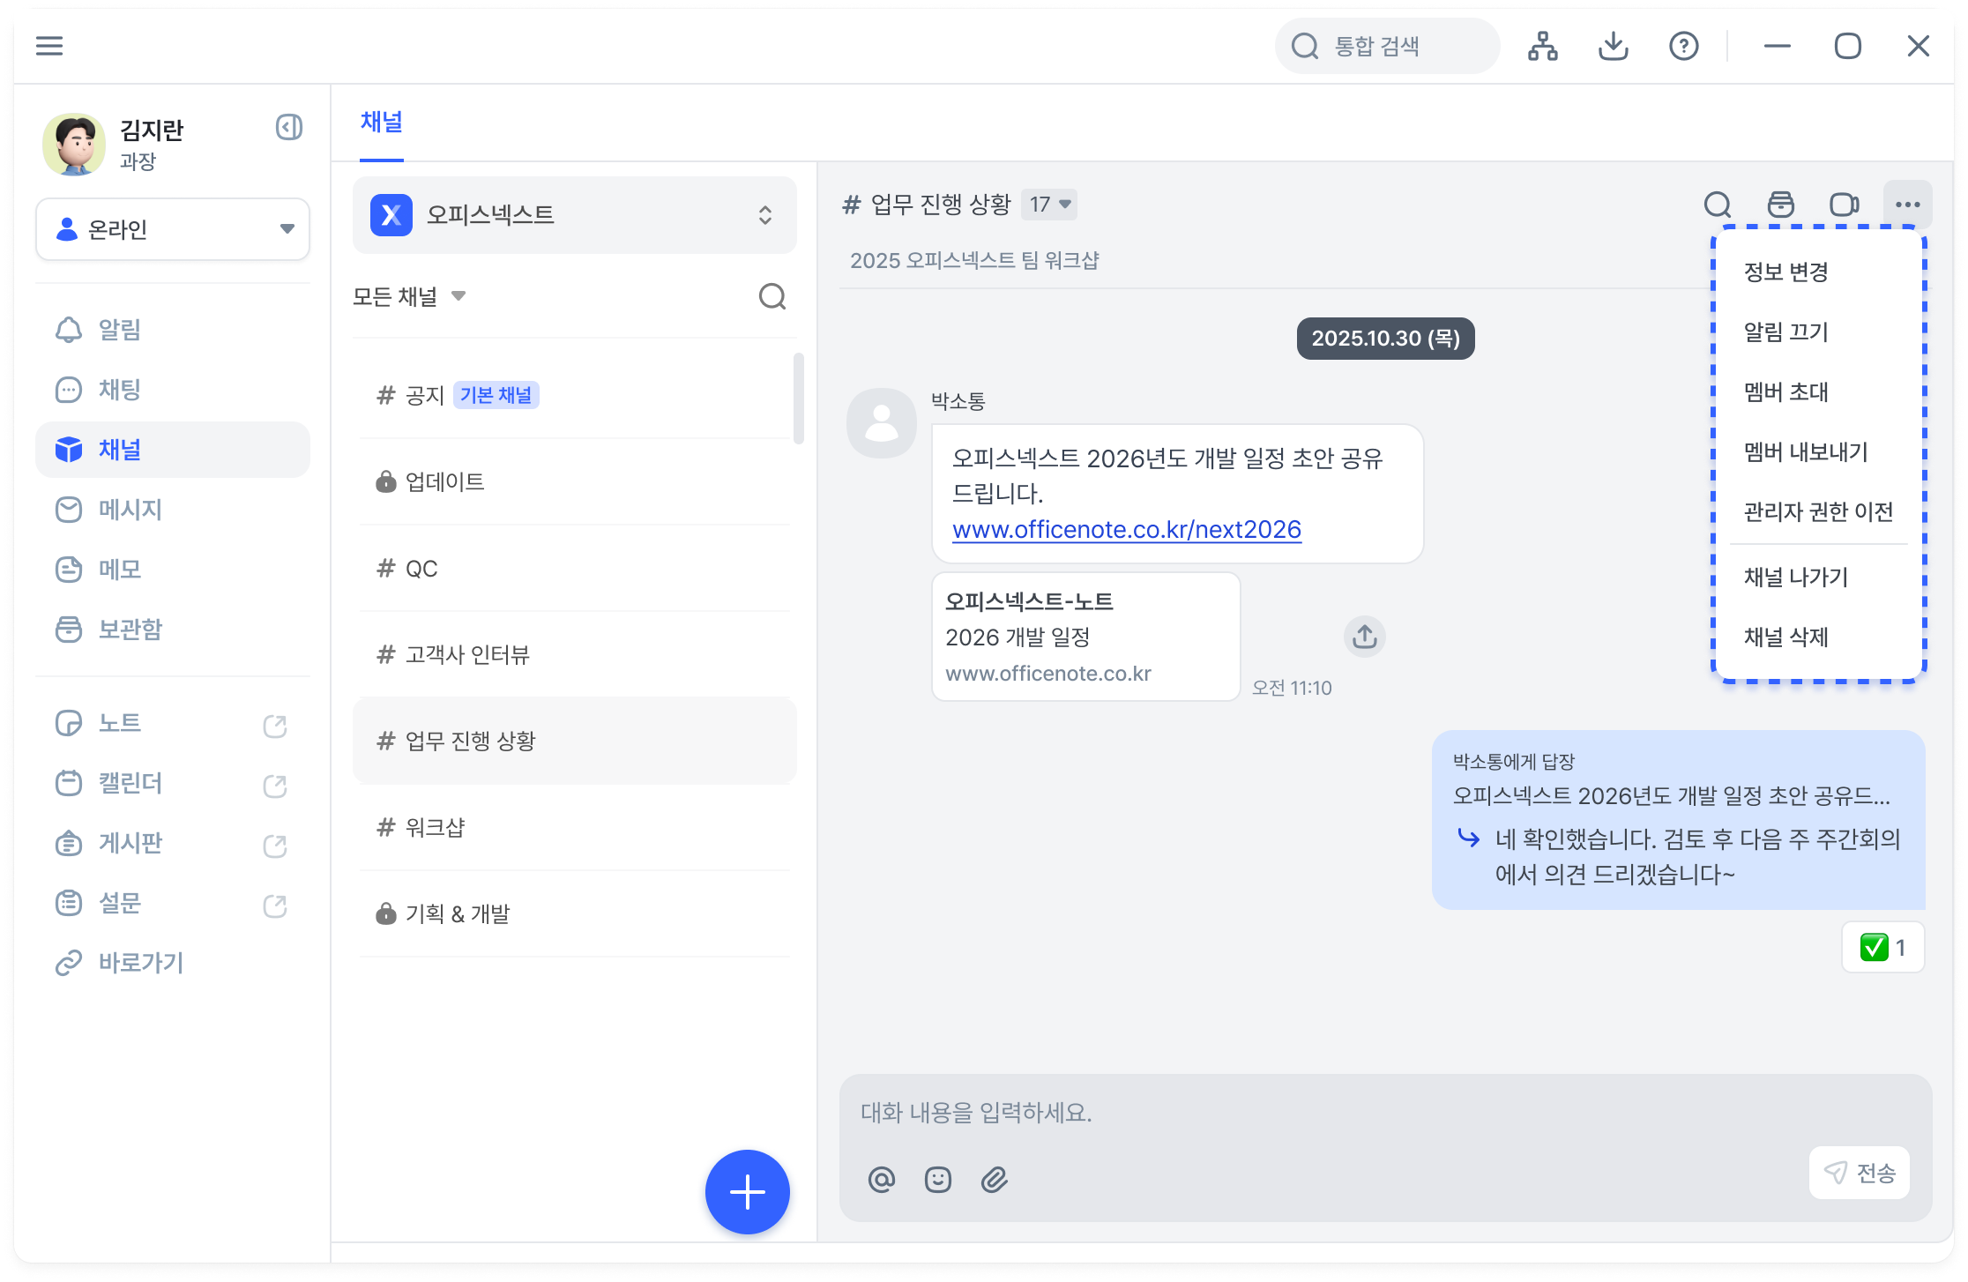This screenshot has width=1968, height=1282.
Task: Select 알림 끄기 to mute notifications
Action: pyautogui.click(x=1785, y=332)
